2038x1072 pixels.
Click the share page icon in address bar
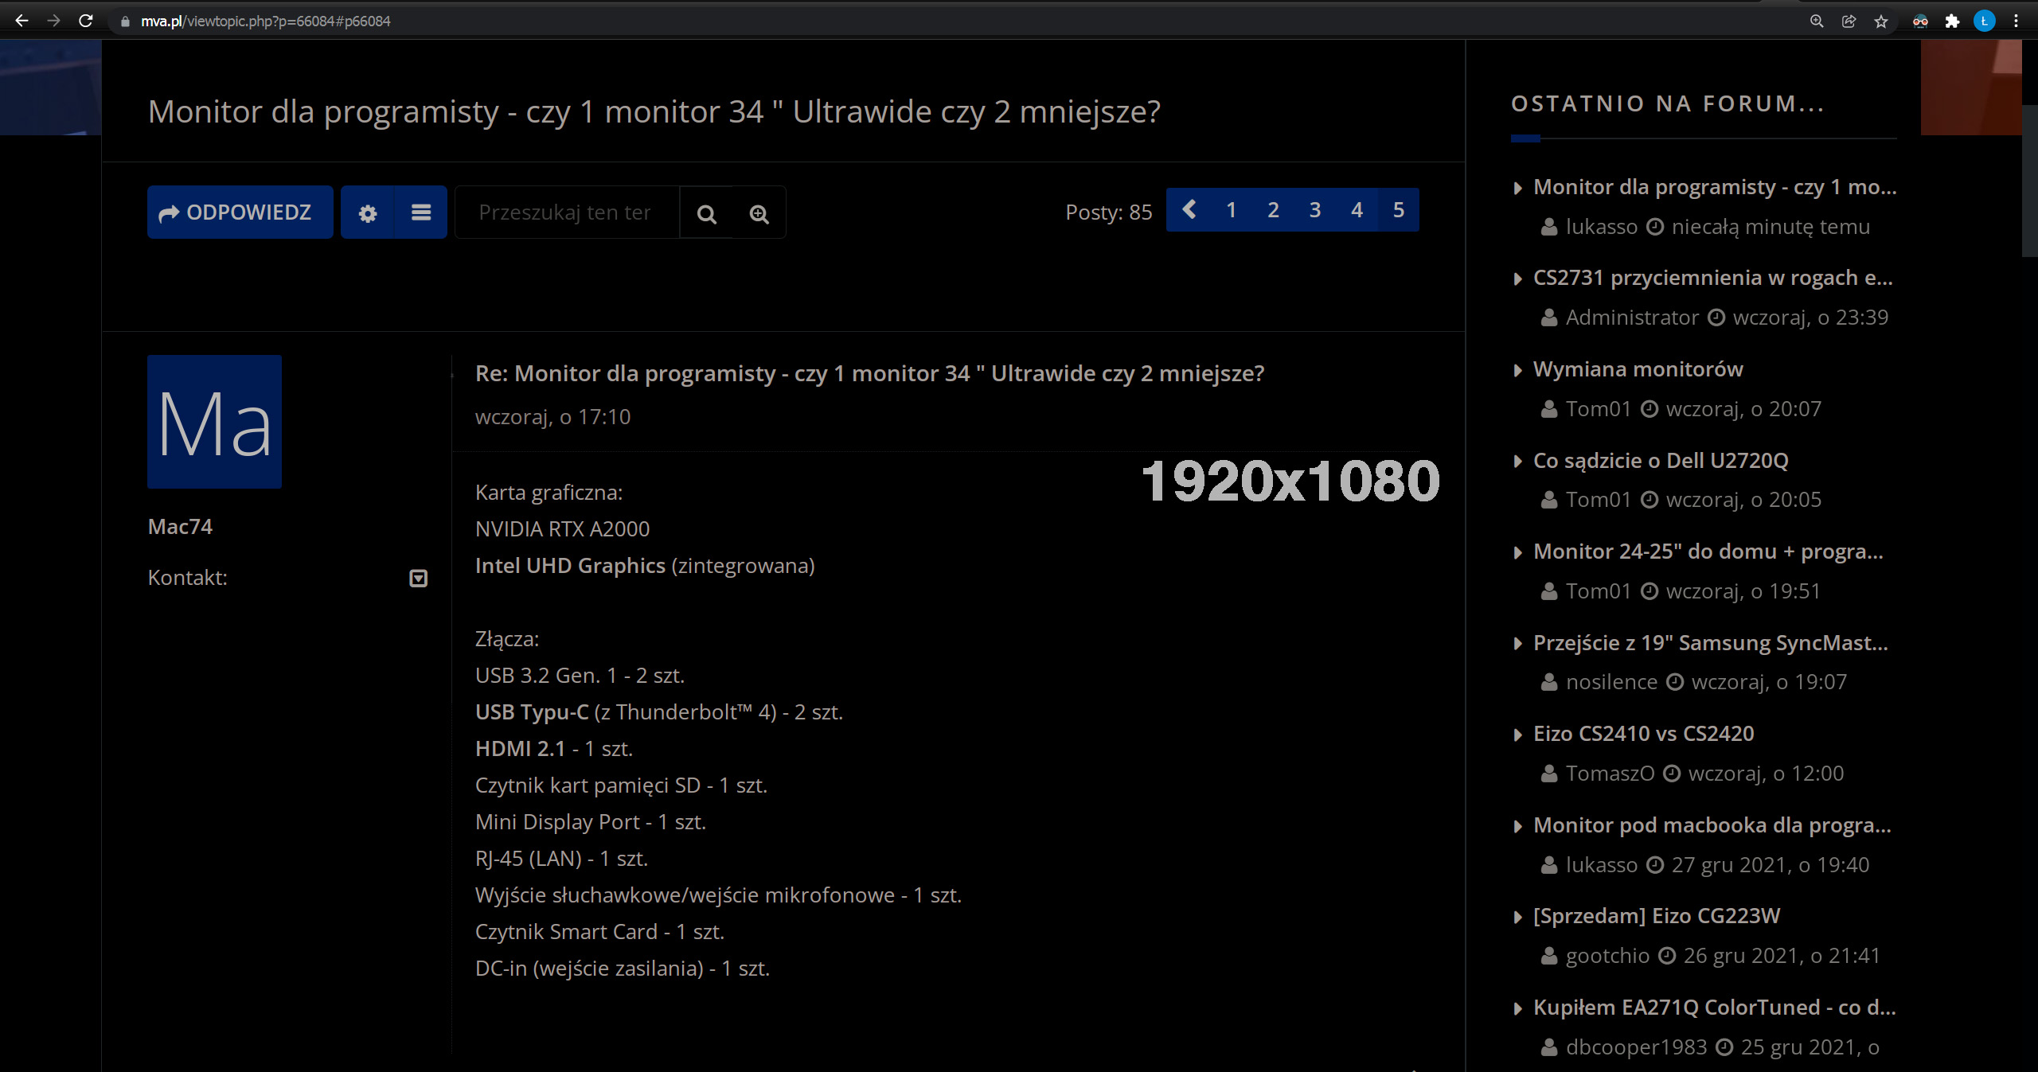click(x=1849, y=21)
